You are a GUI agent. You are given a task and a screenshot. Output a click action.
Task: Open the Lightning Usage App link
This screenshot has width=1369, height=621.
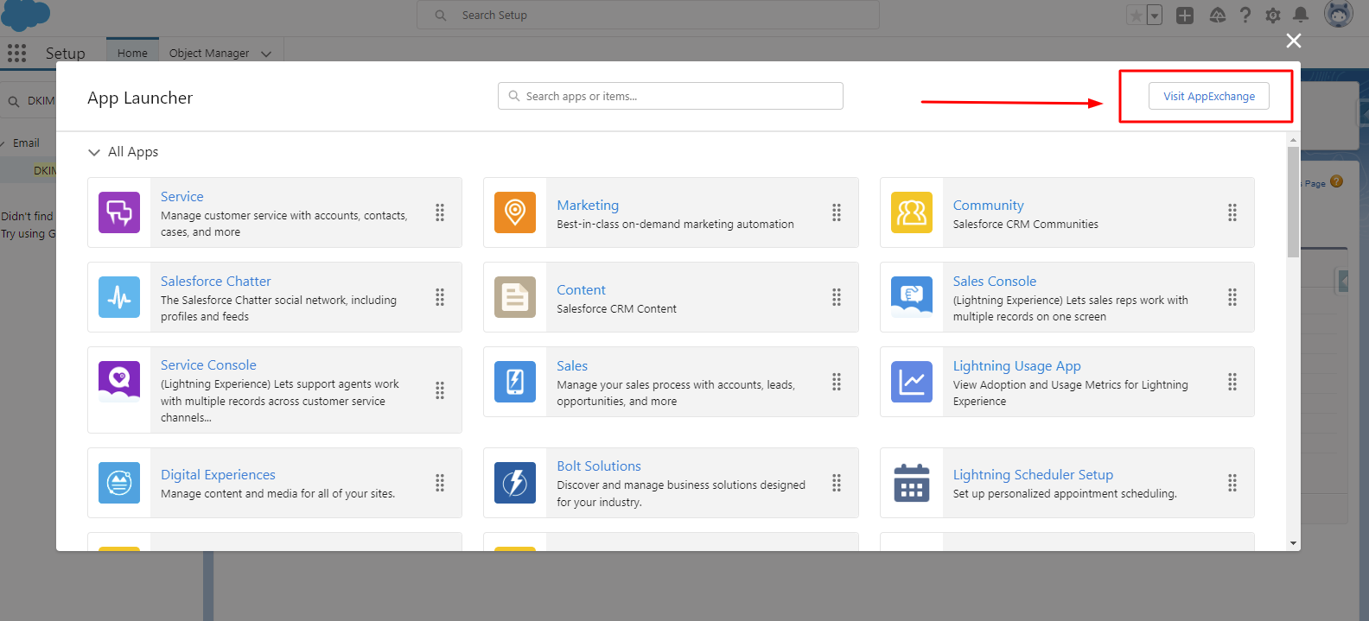(1017, 366)
